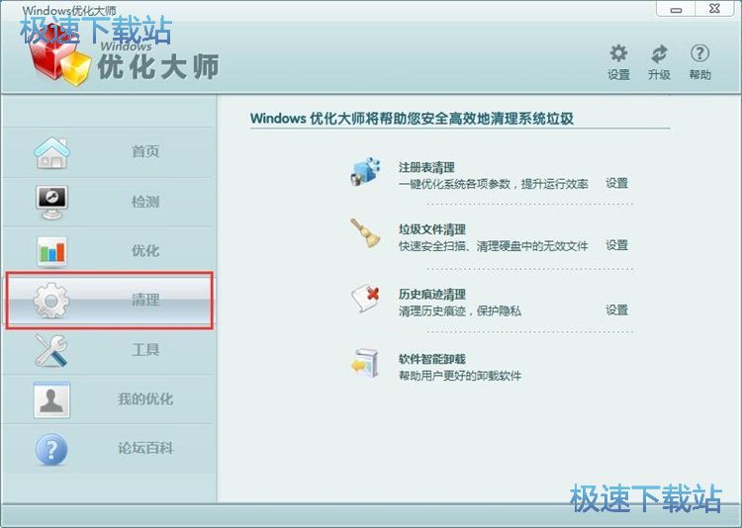Click the 检测 monitor icon in sidebar

(x=51, y=202)
